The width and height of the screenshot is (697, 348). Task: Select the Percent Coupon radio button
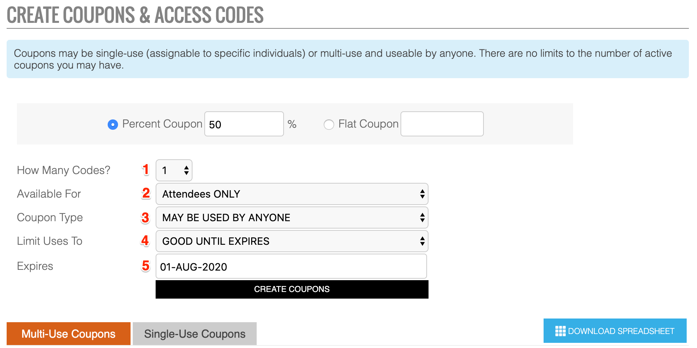tap(112, 125)
